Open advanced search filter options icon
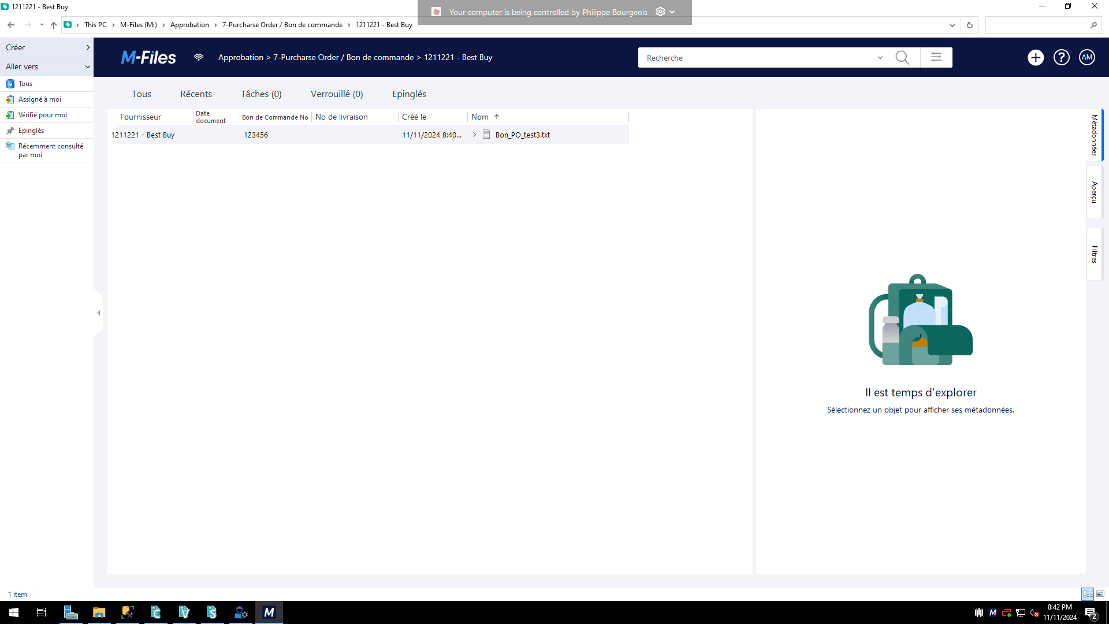Viewport: 1109px width, 624px height. point(936,57)
